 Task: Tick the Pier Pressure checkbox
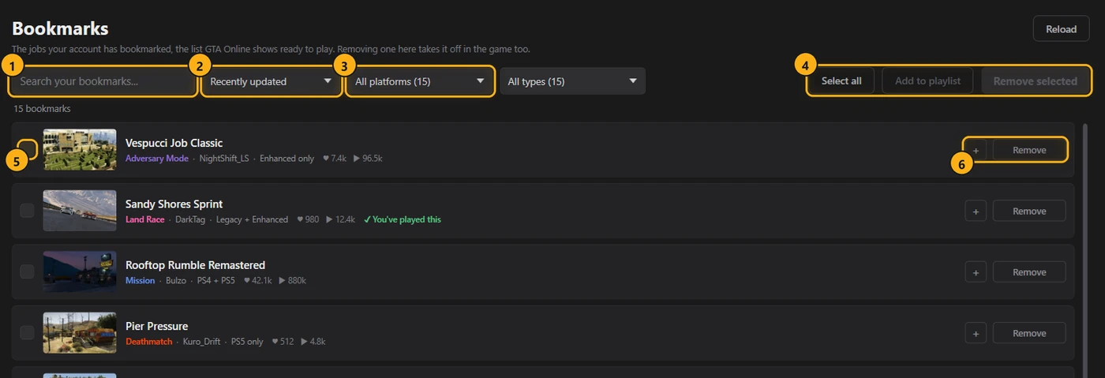[x=27, y=332]
